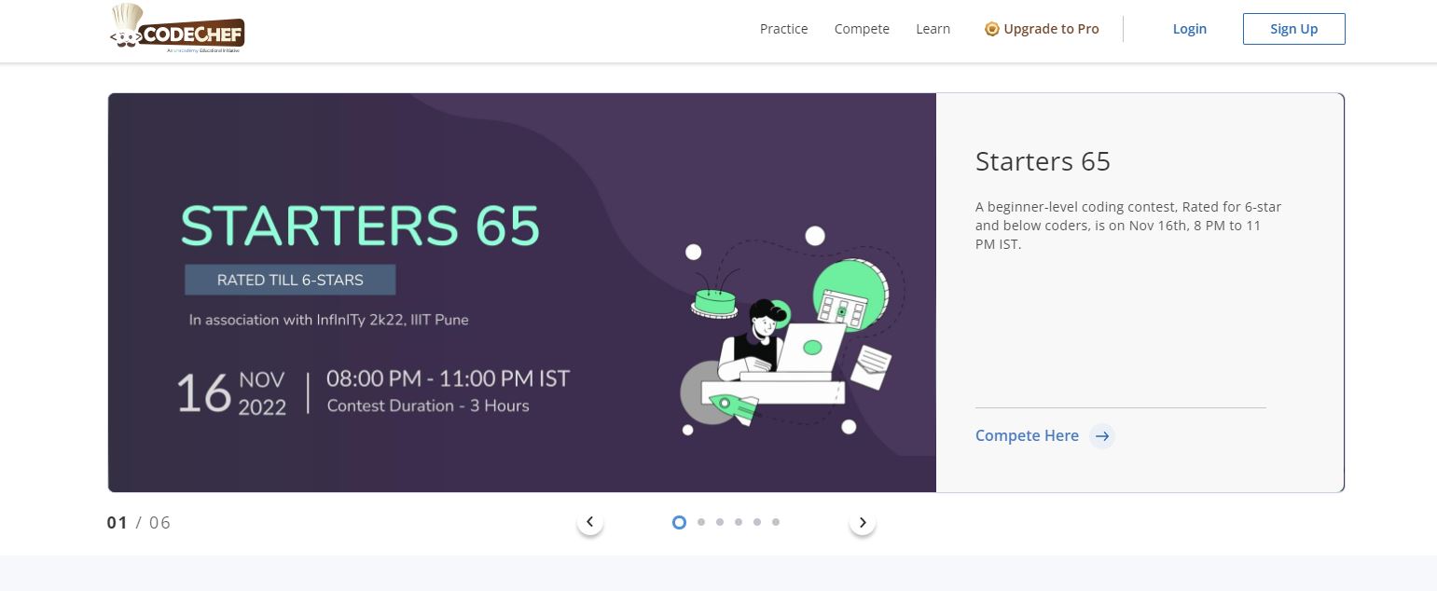Open the Practice menu
This screenshot has height=591, width=1437.
(x=783, y=29)
